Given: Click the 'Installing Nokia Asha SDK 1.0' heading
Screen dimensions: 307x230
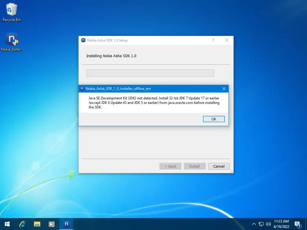Looking at the screenshot, I should click(111, 56).
